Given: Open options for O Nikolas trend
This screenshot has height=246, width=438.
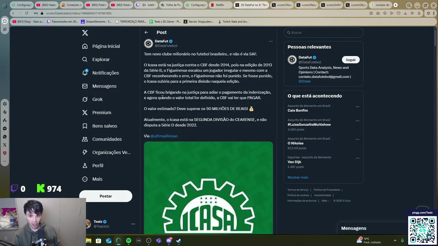Looking at the screenshot, I should click(357, 139).
